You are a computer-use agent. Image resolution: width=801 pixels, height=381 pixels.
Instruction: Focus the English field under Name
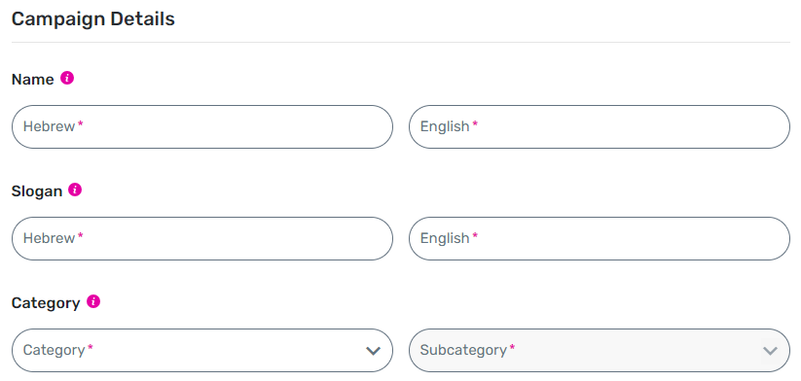click(600, 127)
